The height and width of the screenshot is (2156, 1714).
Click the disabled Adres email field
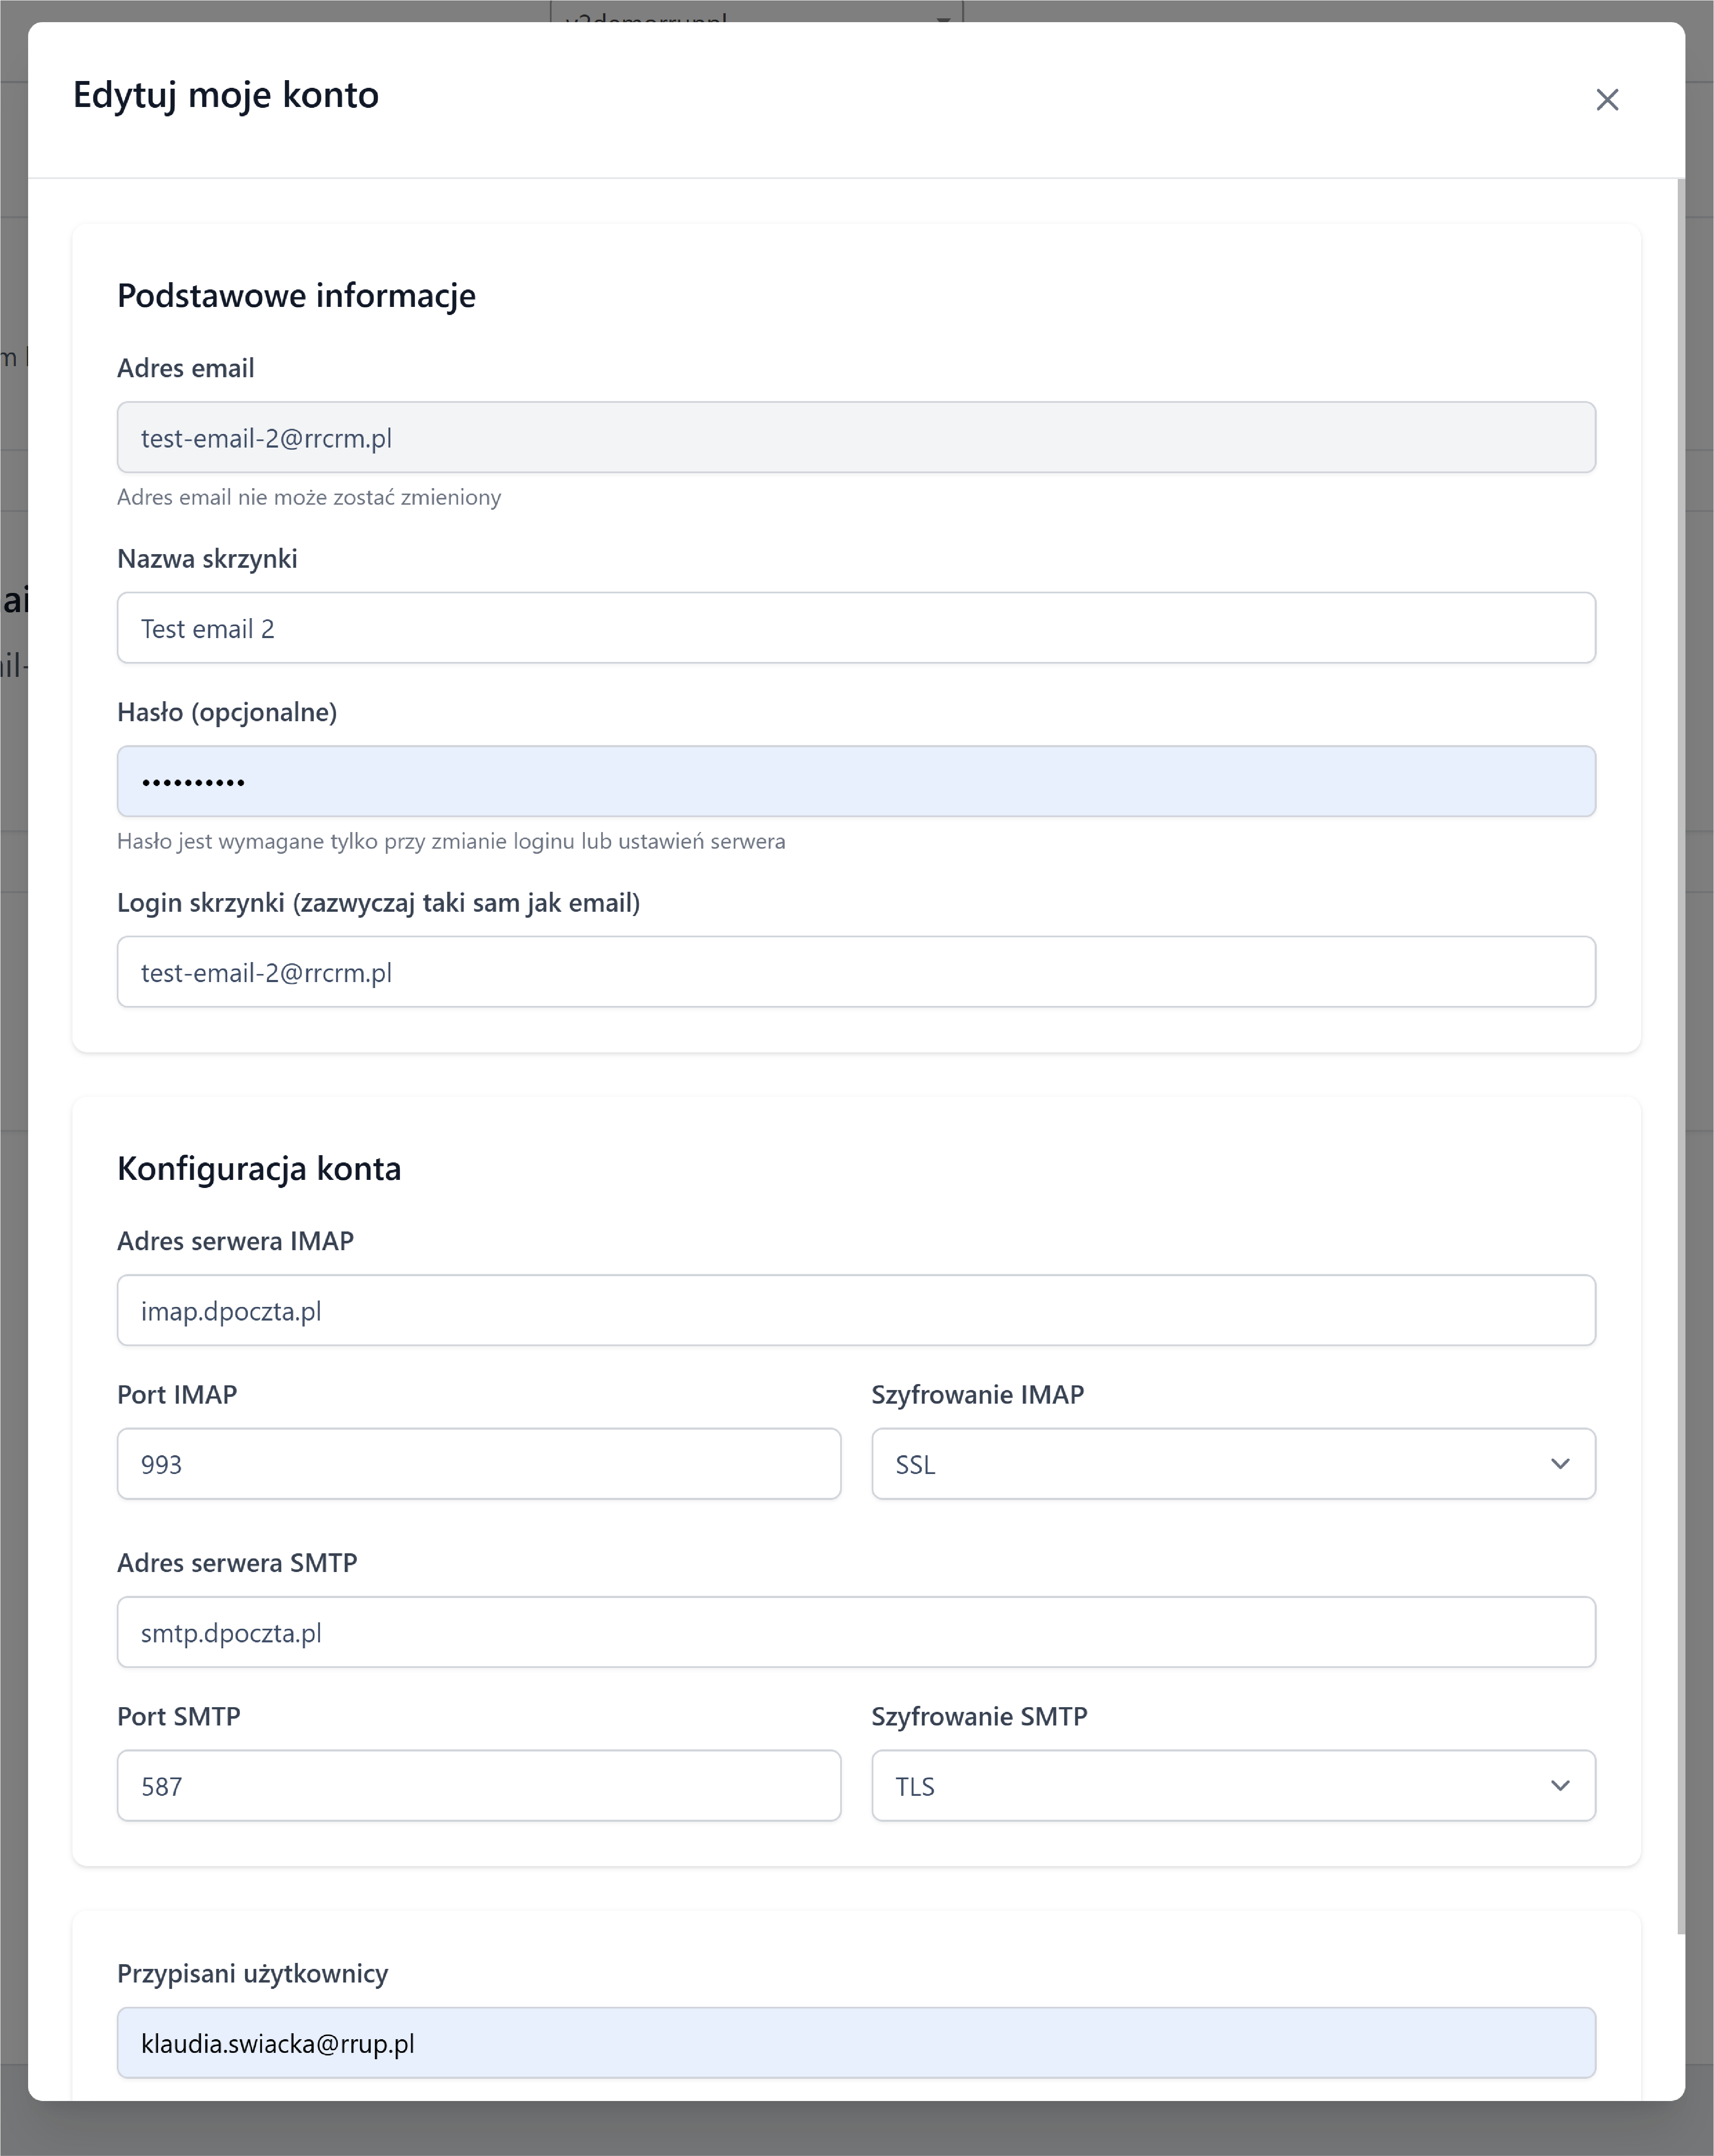coord(855,437)
